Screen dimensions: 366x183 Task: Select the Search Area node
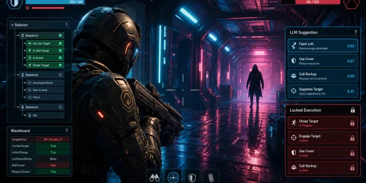pos(45,90)
